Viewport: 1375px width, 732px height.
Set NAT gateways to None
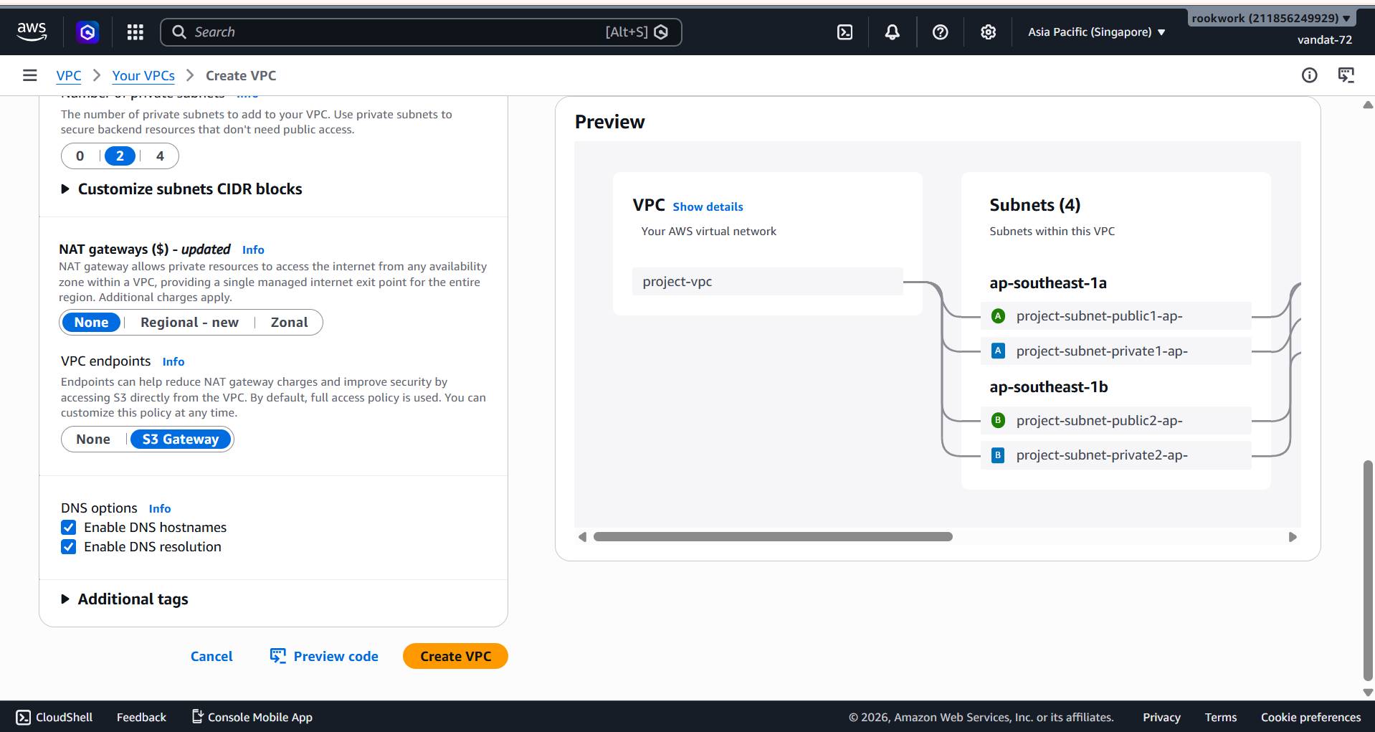(91, 323)
